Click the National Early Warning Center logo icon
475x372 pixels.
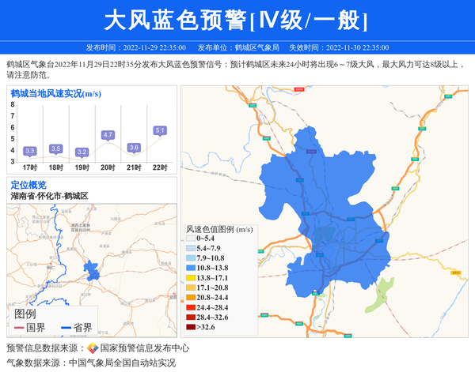click(x=92, y=348)
